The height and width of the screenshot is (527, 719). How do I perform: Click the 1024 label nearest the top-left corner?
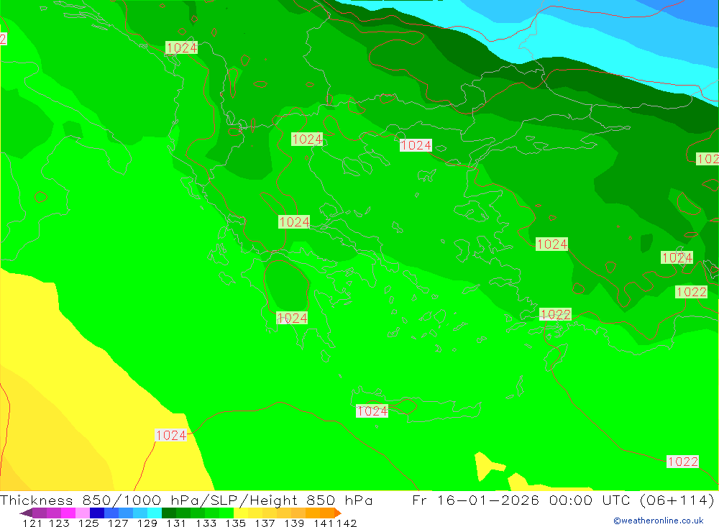(182, 47)
